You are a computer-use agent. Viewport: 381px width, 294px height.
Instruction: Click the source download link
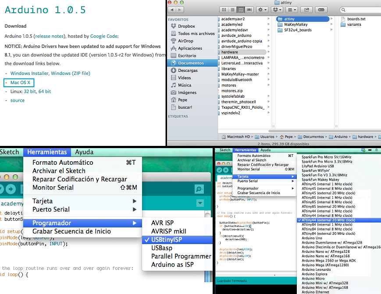point(17,100)
